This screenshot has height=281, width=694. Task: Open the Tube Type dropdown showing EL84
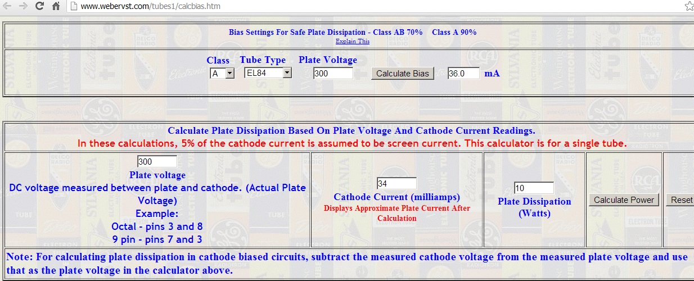tap(268, 73)
